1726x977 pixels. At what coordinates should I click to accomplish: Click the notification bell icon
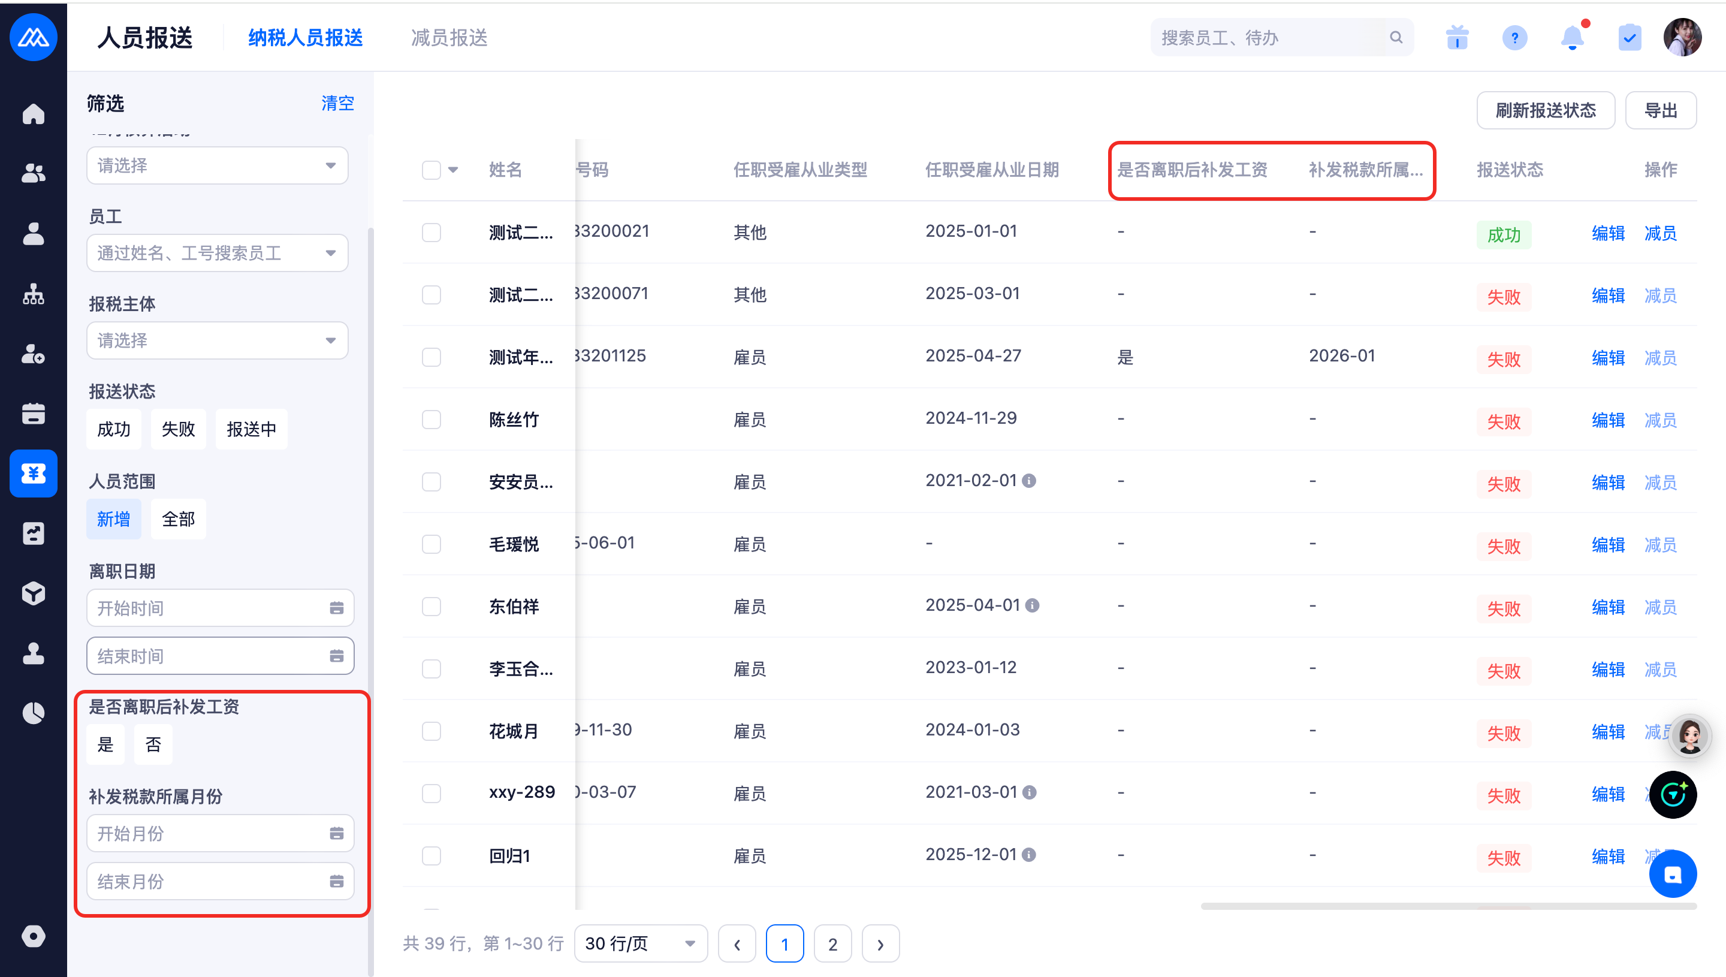tap(1572, 38)
